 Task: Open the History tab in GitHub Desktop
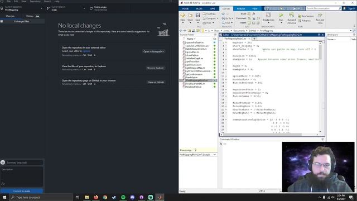point(33,16)
